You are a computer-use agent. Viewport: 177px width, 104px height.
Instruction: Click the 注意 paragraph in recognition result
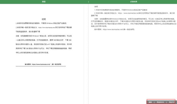pos(134,22)
